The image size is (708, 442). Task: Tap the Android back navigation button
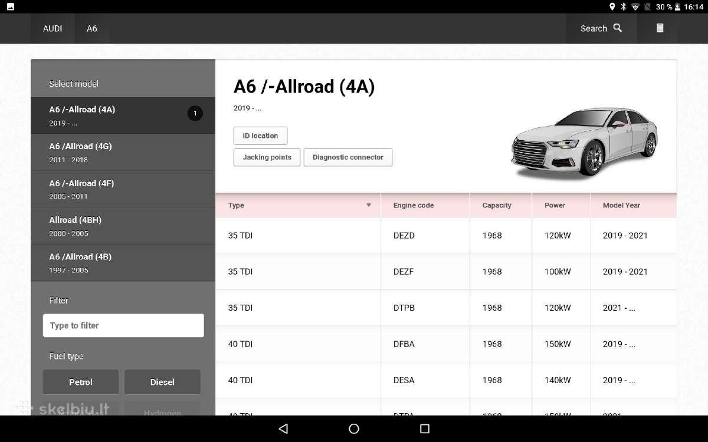click(283, 428)
